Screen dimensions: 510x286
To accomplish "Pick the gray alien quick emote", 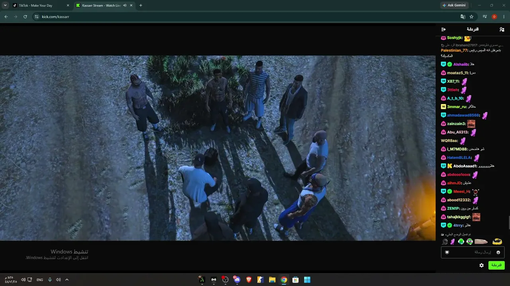I will click(x=445, y=242).
